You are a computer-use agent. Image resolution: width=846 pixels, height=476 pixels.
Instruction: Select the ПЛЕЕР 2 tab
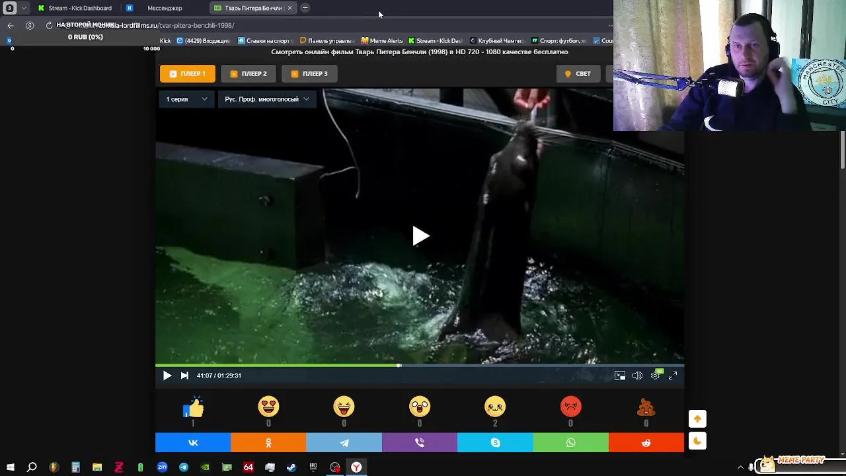[249, 73]
